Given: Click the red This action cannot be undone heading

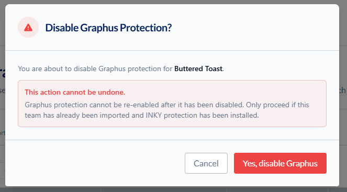Looking at the screenshot, I should point(75,92).
